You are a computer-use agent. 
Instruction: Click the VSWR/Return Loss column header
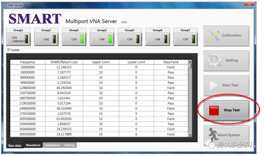click(64, 62)
